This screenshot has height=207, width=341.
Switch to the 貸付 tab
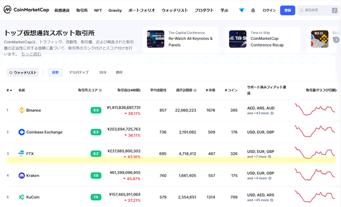[x=119, y=72]
